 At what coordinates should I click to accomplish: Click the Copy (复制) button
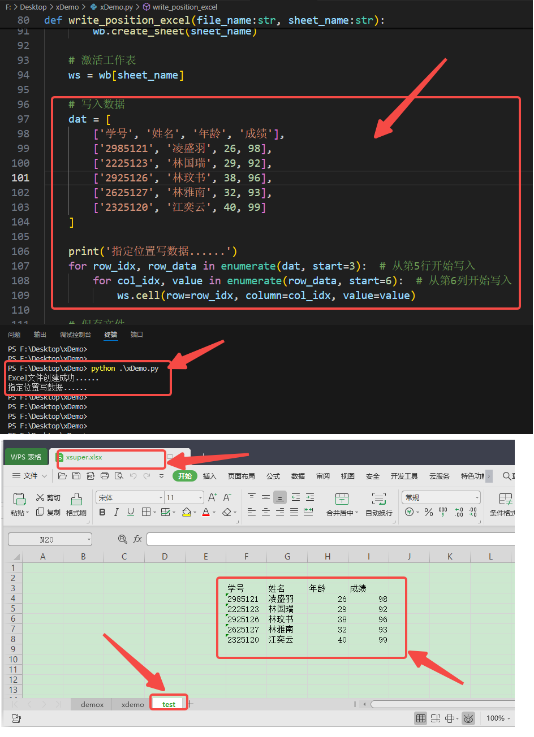48,512
